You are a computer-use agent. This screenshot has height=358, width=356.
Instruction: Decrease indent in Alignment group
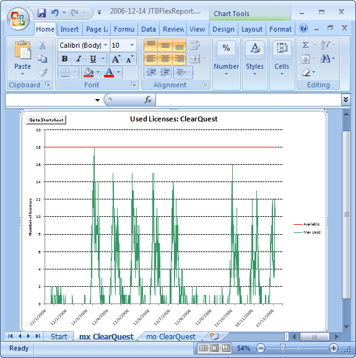[x=151, y=72]
